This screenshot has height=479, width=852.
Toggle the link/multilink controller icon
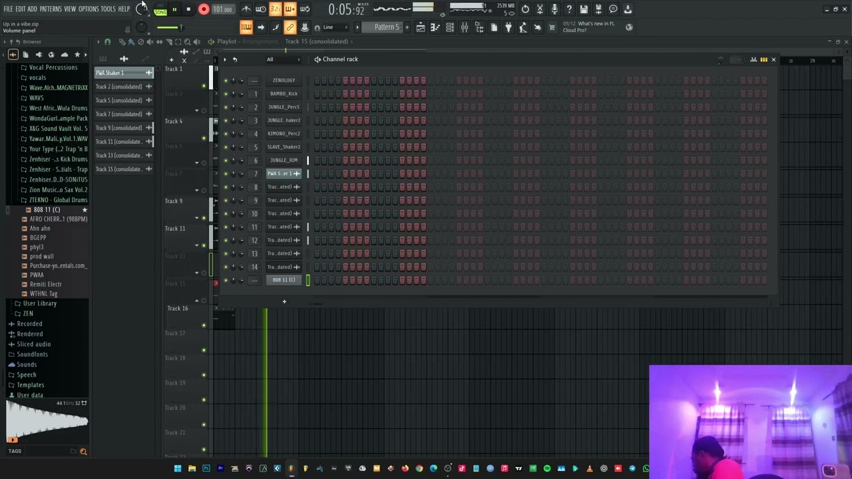[x=290, y=27]
